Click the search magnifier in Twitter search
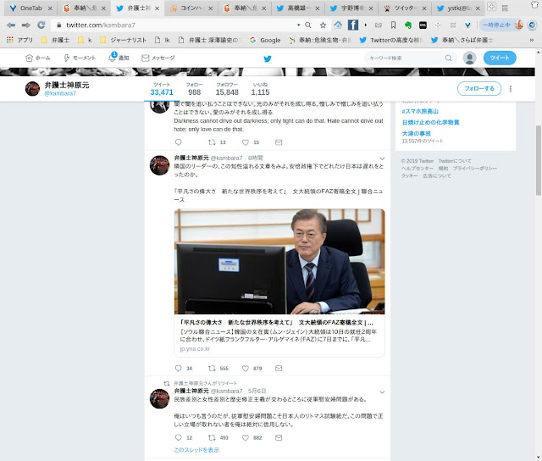 click(x=448, y=58)
